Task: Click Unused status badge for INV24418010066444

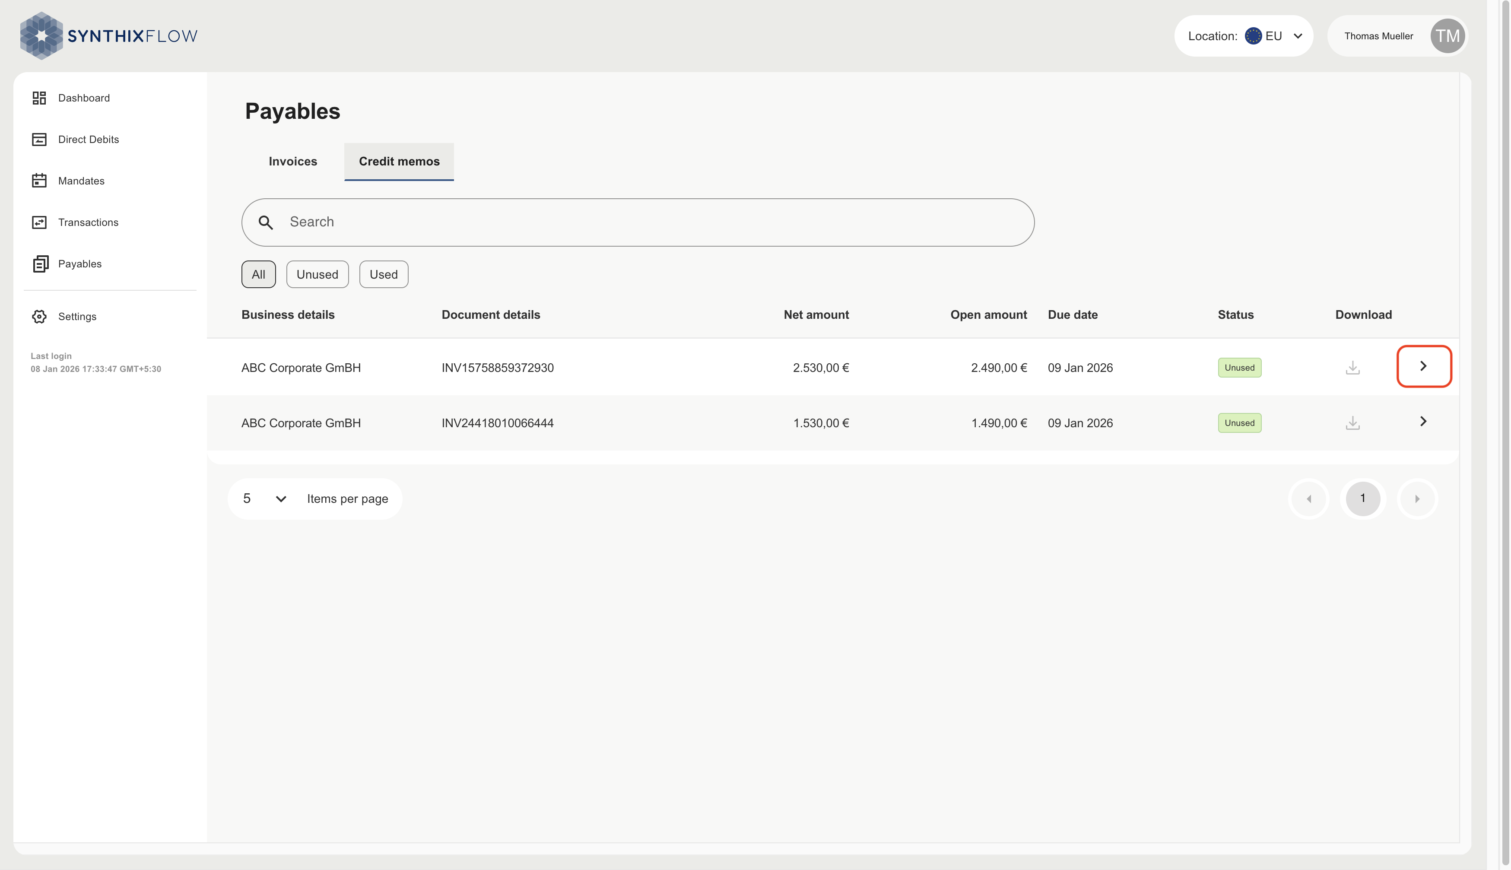Action: point(1240,423)
